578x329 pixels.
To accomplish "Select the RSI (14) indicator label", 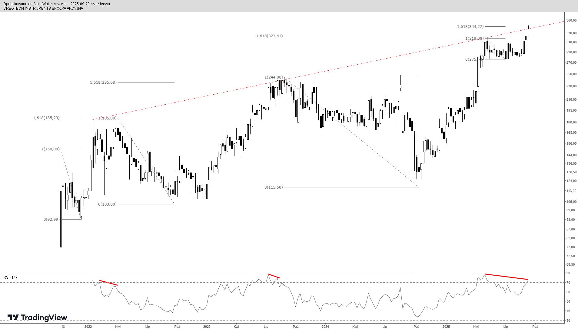I will tap(10, 277).
